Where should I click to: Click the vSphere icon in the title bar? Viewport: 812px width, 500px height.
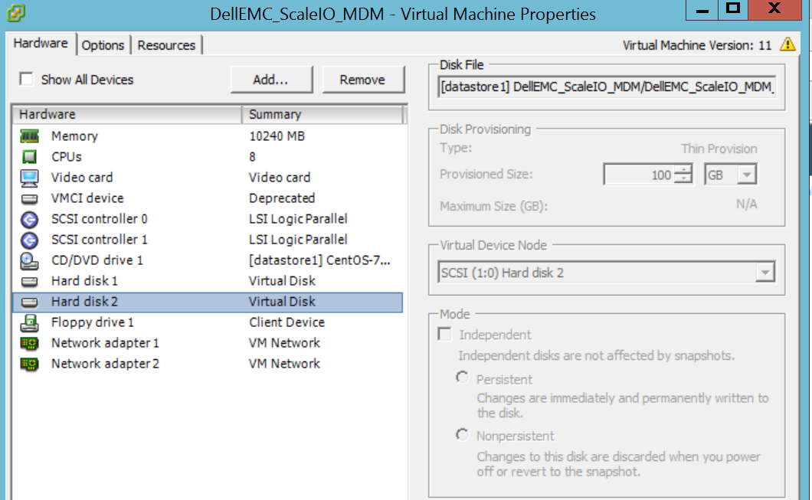pyautogui.click(x=16, y=13)
